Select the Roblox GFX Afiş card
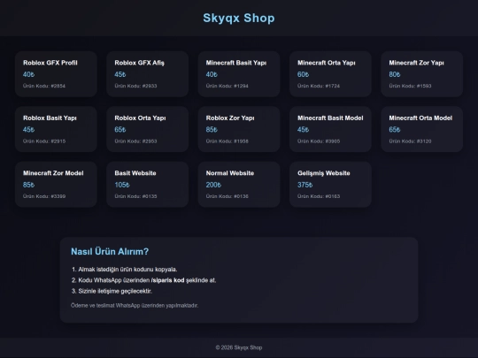Image resolution: width=478 pixels, height=358 pixels. tap(148, 74)
